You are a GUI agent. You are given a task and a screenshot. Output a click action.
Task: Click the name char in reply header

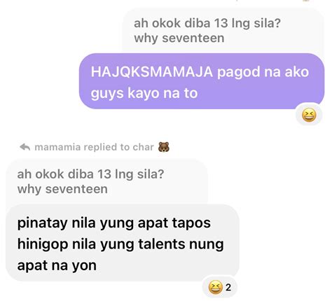point(143,147)
